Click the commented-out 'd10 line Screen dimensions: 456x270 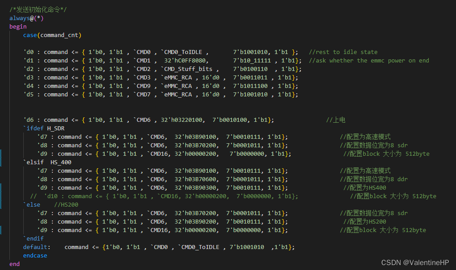point(165,196)
